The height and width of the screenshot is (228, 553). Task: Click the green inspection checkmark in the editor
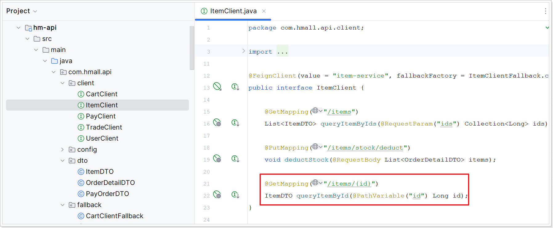pyautogui.click(x=547, y=28)
